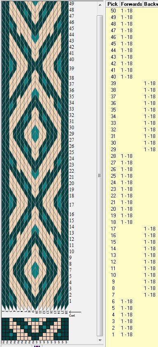
Task: Click the scrollbar down arrow below the pattern
Action: point(100,340)
